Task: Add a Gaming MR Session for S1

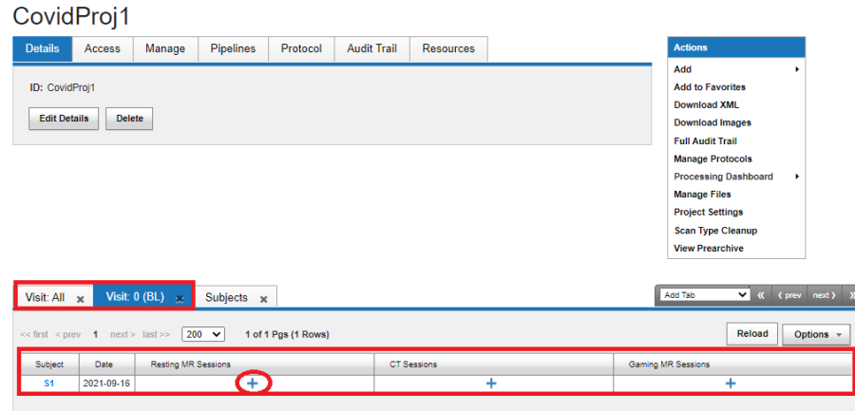Action: 731,383
